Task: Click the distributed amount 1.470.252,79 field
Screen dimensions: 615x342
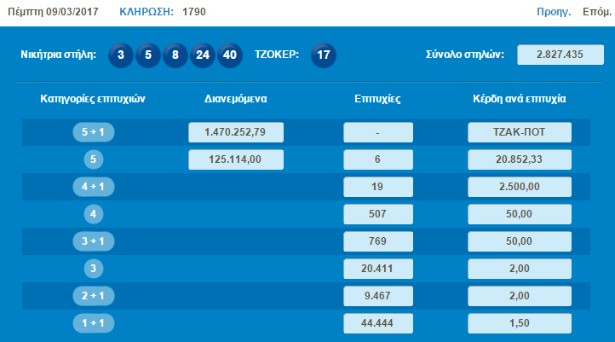Action: coord(236,132)
